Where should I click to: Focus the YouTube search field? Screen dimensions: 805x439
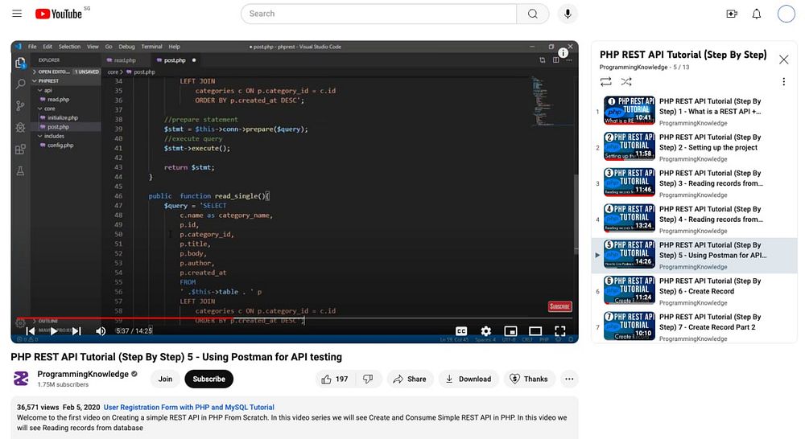pos(379,14)
